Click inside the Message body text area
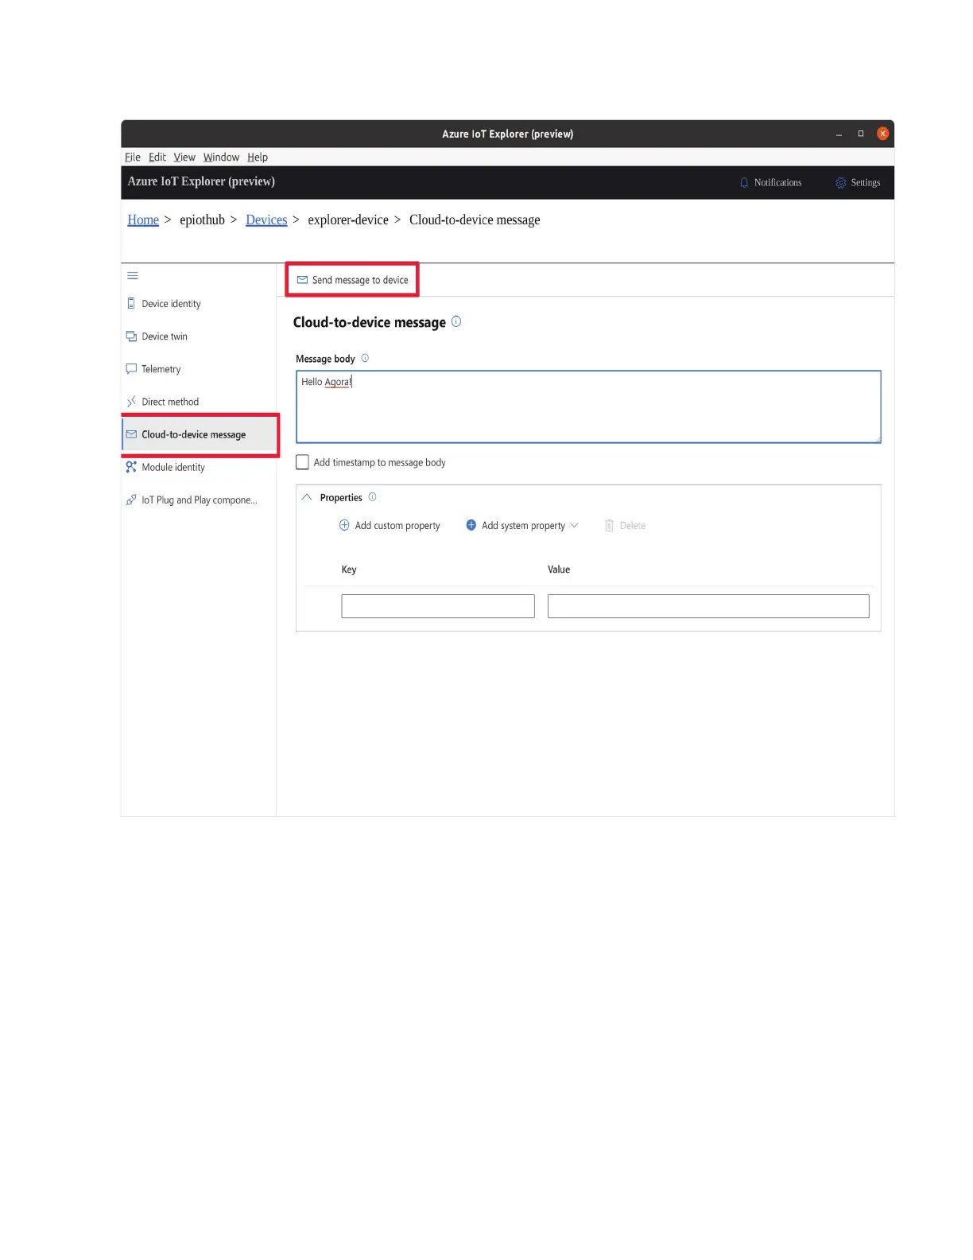 pos(588,406)
